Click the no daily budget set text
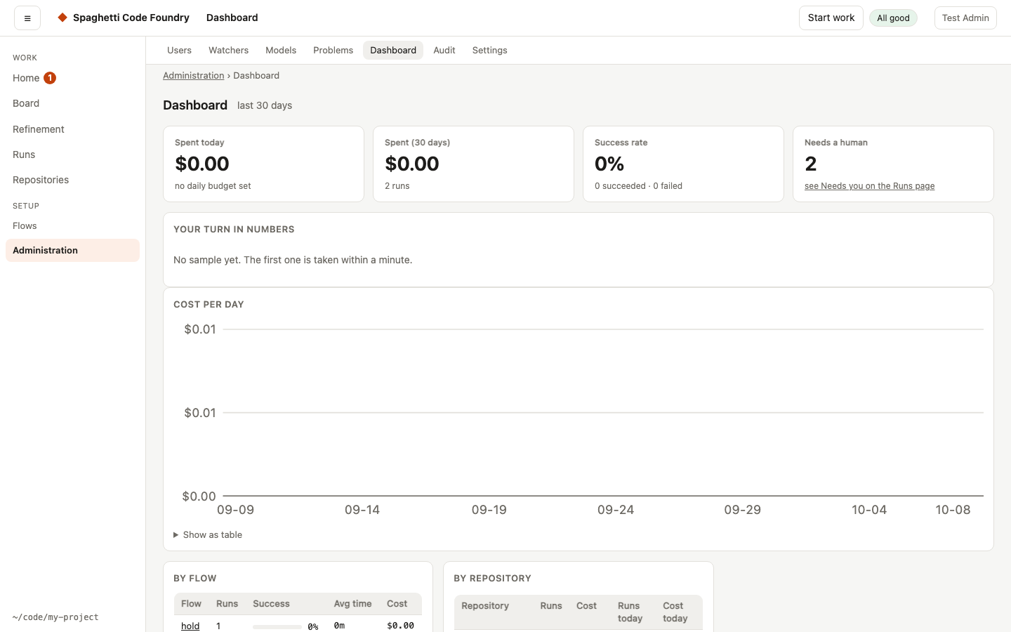Viewport: 1011px width, 632px height. click(213, 186)
